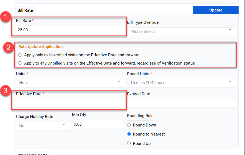Image resolution: width=245 pixels, height=155 pixels.
Task: Expand the Units Hour dropdown
Action: click(70, 83)
